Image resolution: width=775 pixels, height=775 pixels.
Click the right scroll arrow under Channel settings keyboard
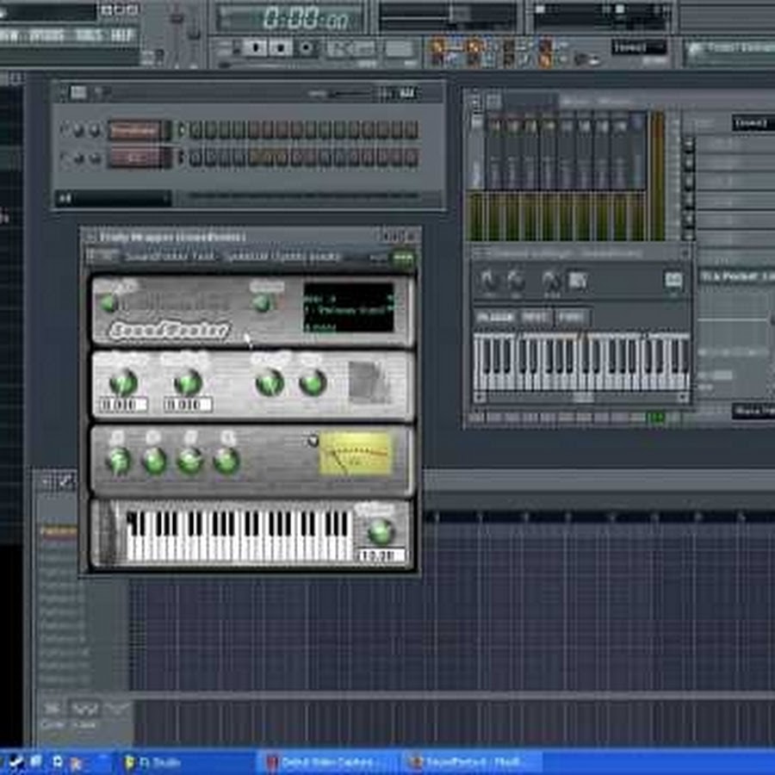click(683, 397)
